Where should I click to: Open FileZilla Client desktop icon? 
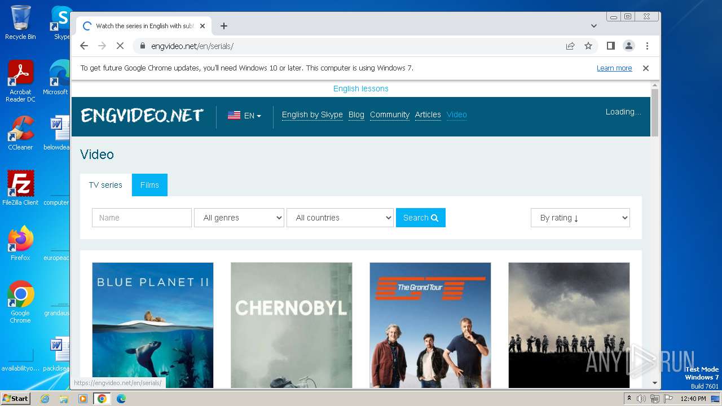(20, 188)
